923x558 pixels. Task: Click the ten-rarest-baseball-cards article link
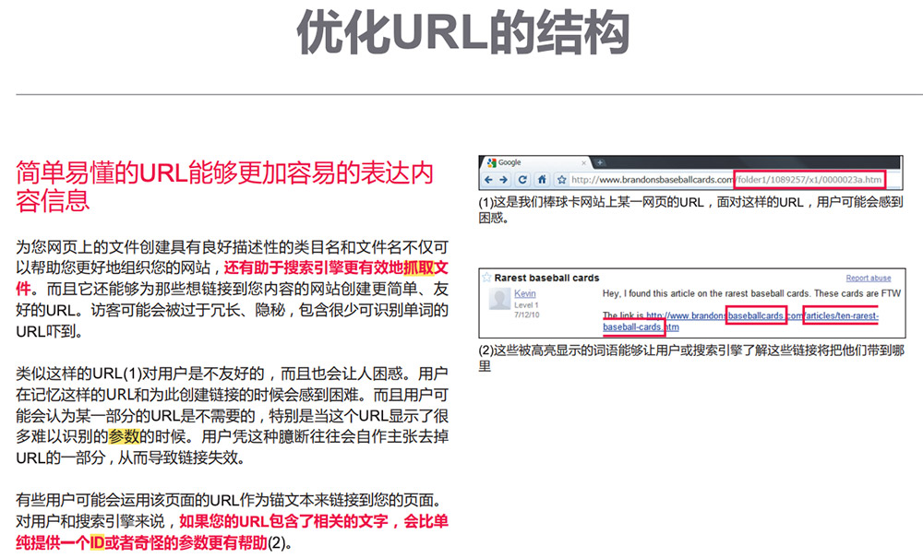tap(842, 314)
